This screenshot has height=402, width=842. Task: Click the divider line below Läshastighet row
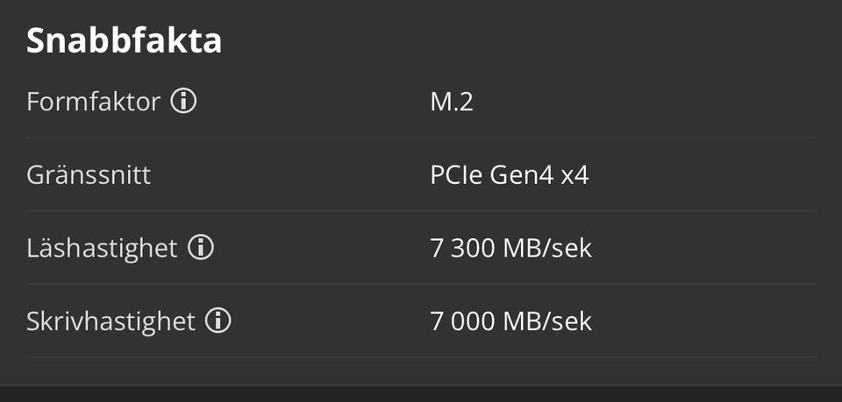tap(421, 284)
